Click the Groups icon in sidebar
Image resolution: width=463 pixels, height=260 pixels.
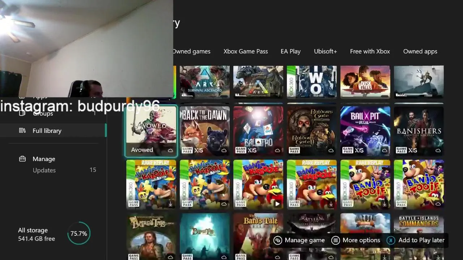[x=22, y=113]
